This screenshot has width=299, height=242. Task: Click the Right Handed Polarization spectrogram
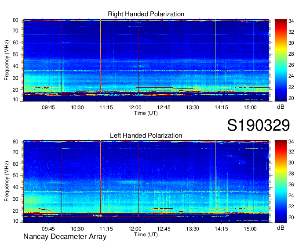(146, 60)
